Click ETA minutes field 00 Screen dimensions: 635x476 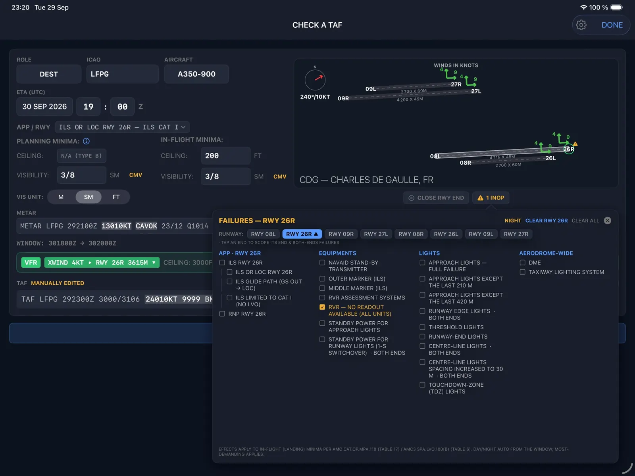click(x=123, y=107)
